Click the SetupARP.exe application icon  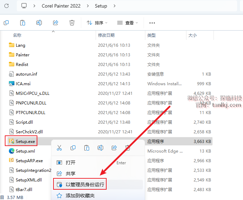pyautogui.click(x=12, y=160)
